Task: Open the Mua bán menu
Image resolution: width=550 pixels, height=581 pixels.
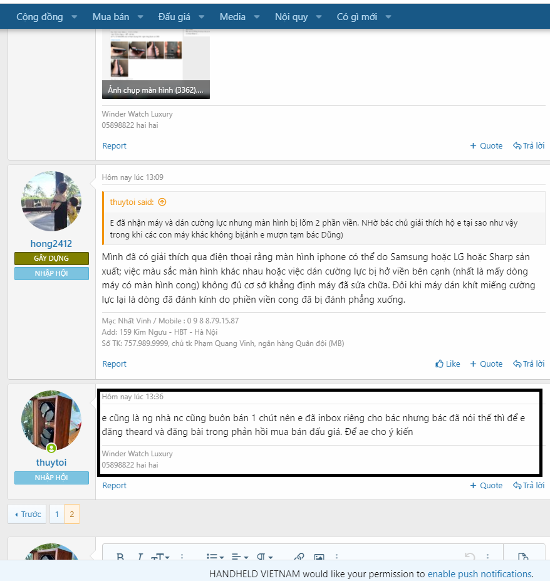Action: point(111,17)
